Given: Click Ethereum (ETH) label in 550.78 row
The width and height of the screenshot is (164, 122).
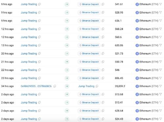Looking at the screenshot, I should point(149,62).
